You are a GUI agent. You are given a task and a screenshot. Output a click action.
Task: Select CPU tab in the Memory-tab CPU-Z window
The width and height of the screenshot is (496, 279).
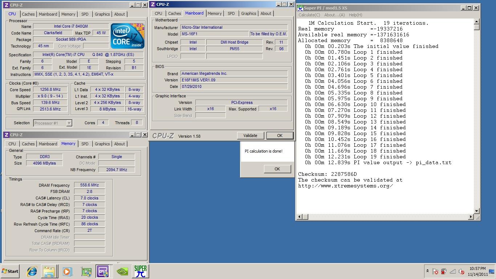coord(12,144)
